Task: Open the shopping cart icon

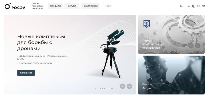Action: click(203, 6)
